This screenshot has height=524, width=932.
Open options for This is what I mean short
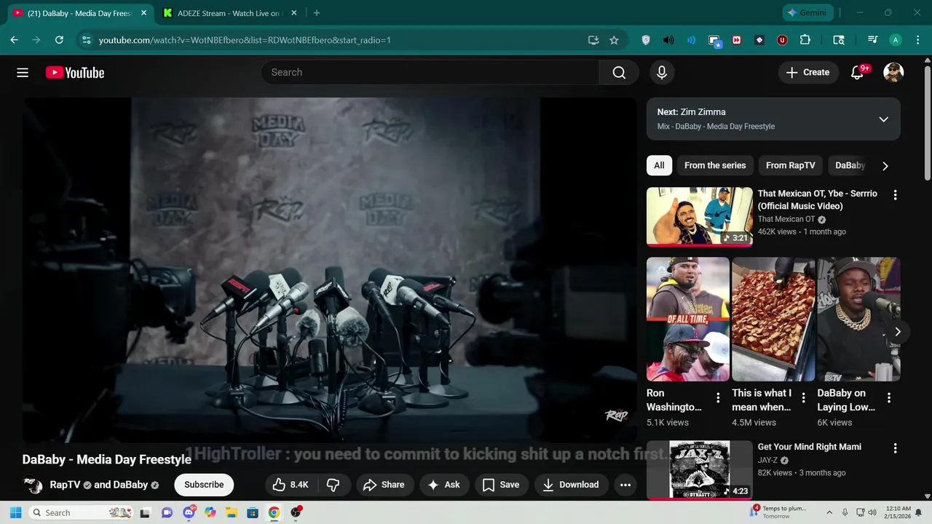click(x=803, y=397)
